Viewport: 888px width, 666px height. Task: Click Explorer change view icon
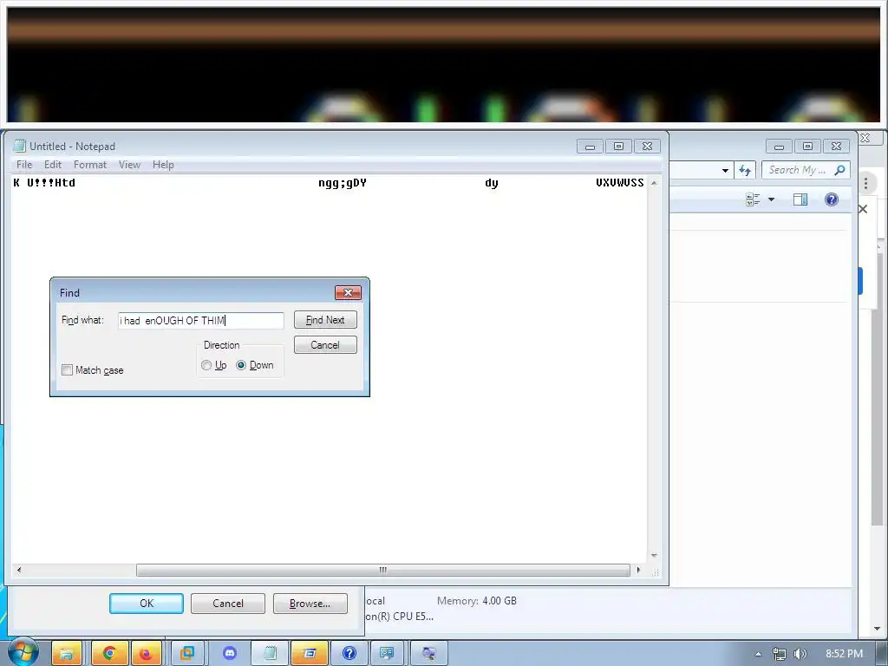tap(753, 199)
